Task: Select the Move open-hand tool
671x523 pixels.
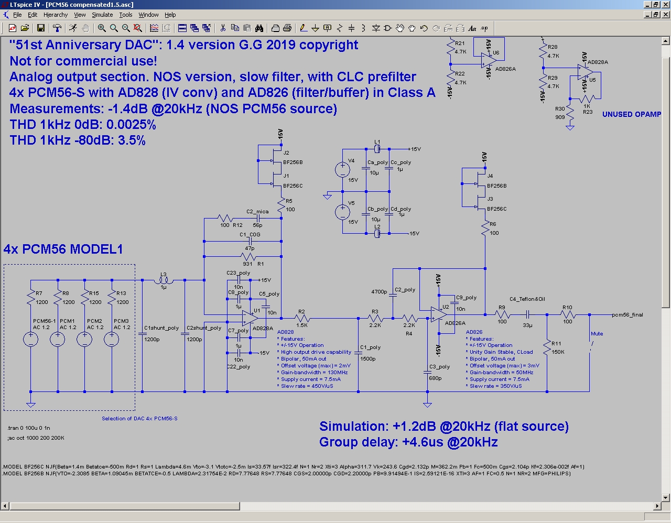Action: point(400,28)
